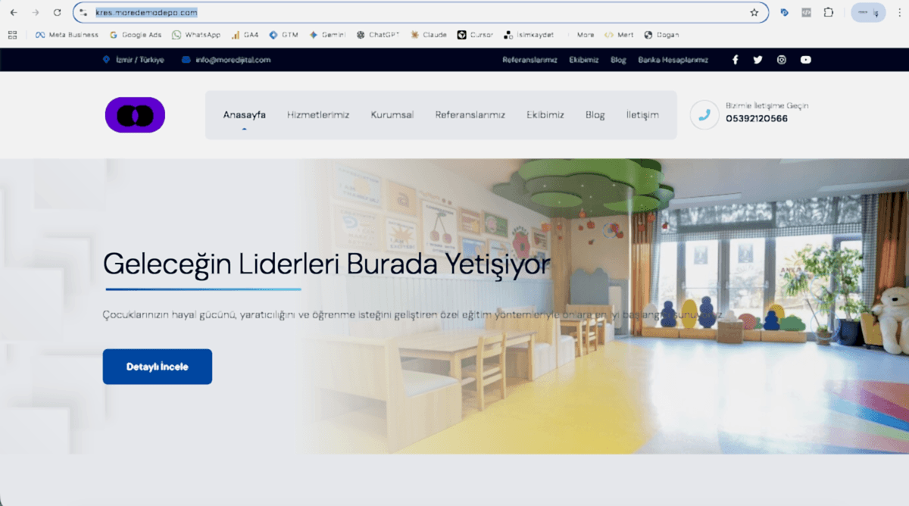The image size is (909, 506).
Task: Open the GA4 bookmark
Action: 245,34
